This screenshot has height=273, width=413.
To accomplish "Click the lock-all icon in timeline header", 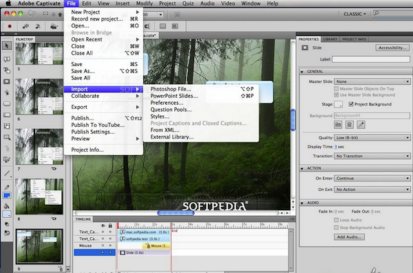I will click(x=110, y=226).
